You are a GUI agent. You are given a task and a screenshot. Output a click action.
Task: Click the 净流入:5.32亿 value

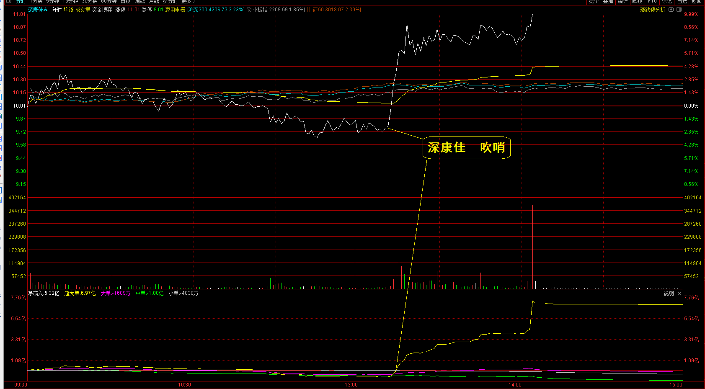(44, 293)
